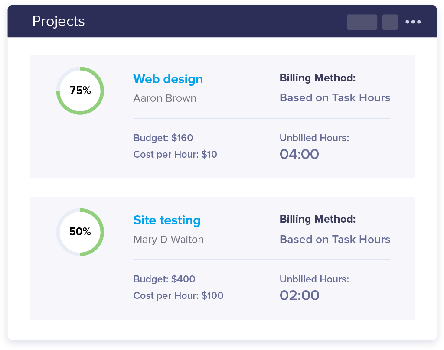Click Unbilled Hours value 04:00
444x350 pixels.
click(299, 154)
